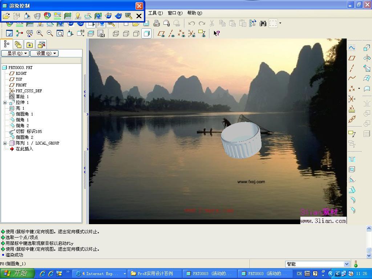Click the 在此插入 insert marker
Screen dimensions: 372x279
[24, 149]
